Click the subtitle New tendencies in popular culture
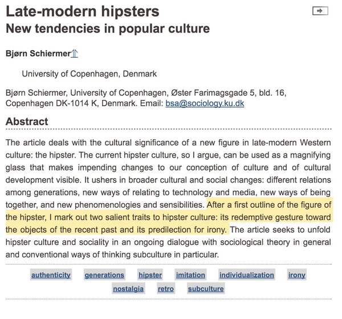This screenshot has height=319, width=342. click(x=108, y=29)
